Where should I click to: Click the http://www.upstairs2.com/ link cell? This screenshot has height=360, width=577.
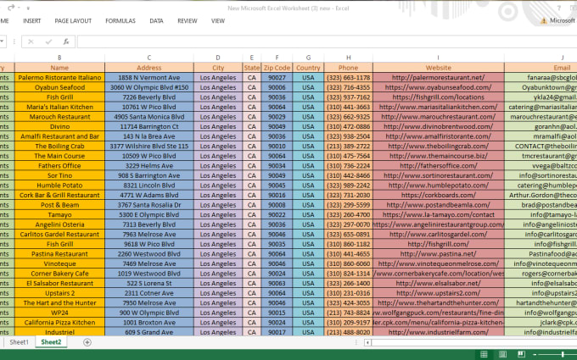pyautogui.click(x=439, y=293)
